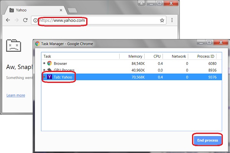230x153 pixels.
Task: Select the Tab: Yahoo task row
Action: click(x=131, y=77)
